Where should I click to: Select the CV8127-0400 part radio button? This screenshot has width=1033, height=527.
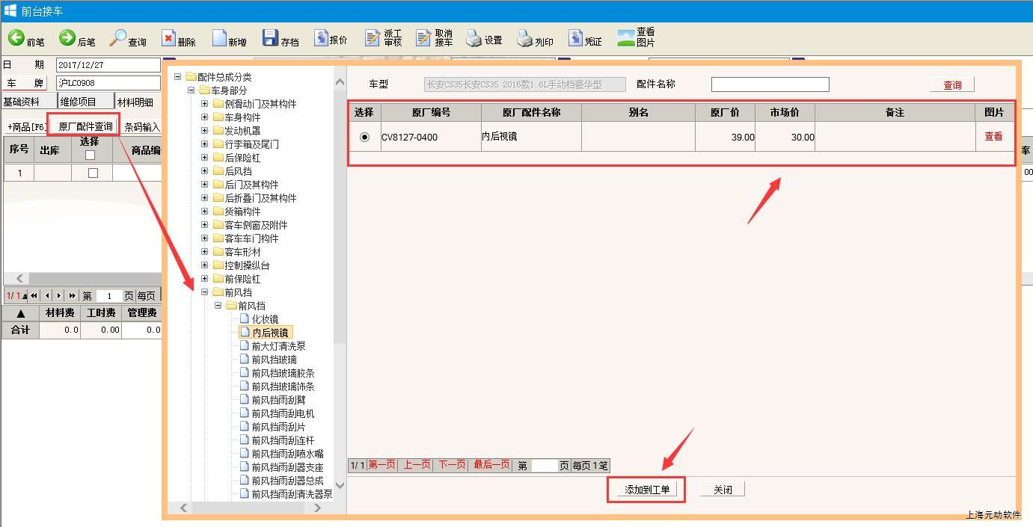(x=365, y=138)
